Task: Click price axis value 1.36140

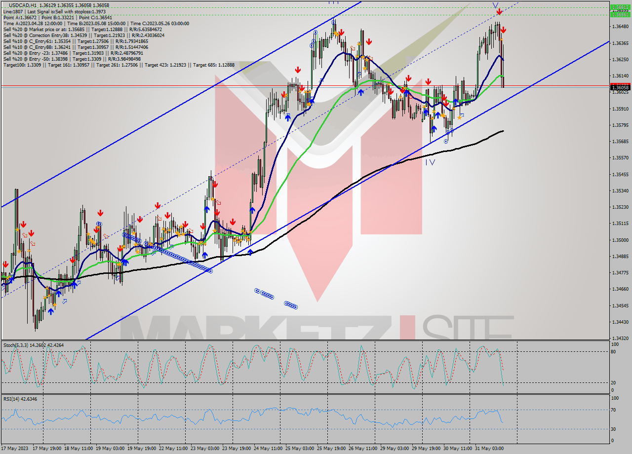Action: [x=620, y=76]
